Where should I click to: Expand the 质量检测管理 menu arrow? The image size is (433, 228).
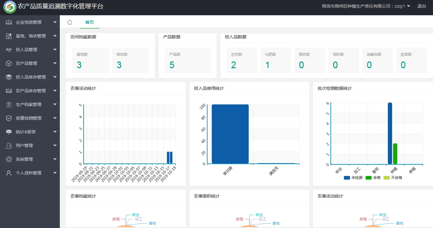(x=55, y=118)
